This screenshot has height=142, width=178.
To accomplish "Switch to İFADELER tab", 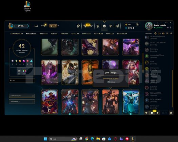I will click(43, 33).
